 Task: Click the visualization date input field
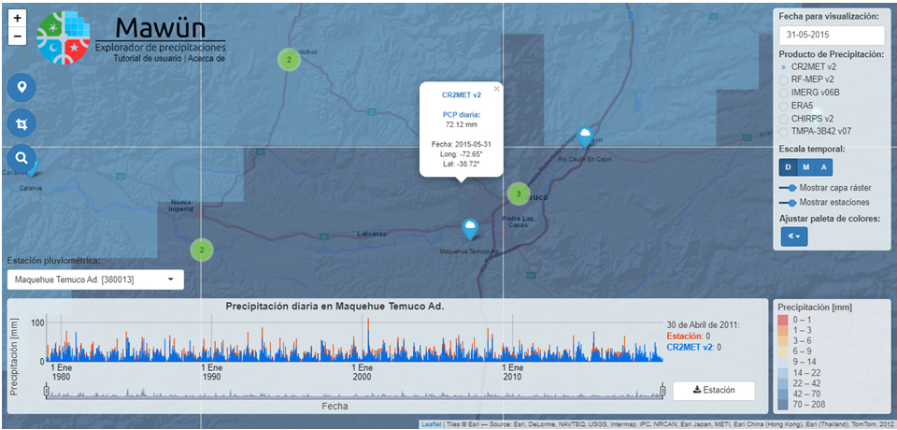(x=831, y=35)
